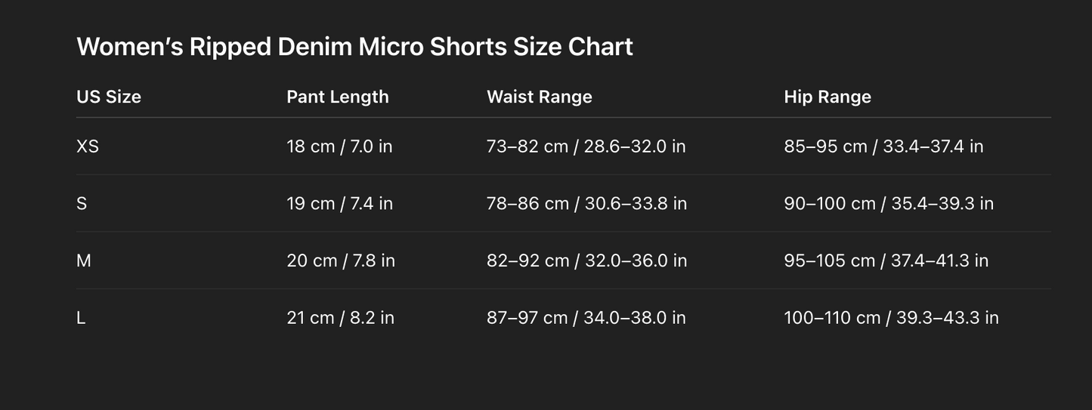The image size is (1092, 410).
Task: Select the XS size row label
Action: 88,146
